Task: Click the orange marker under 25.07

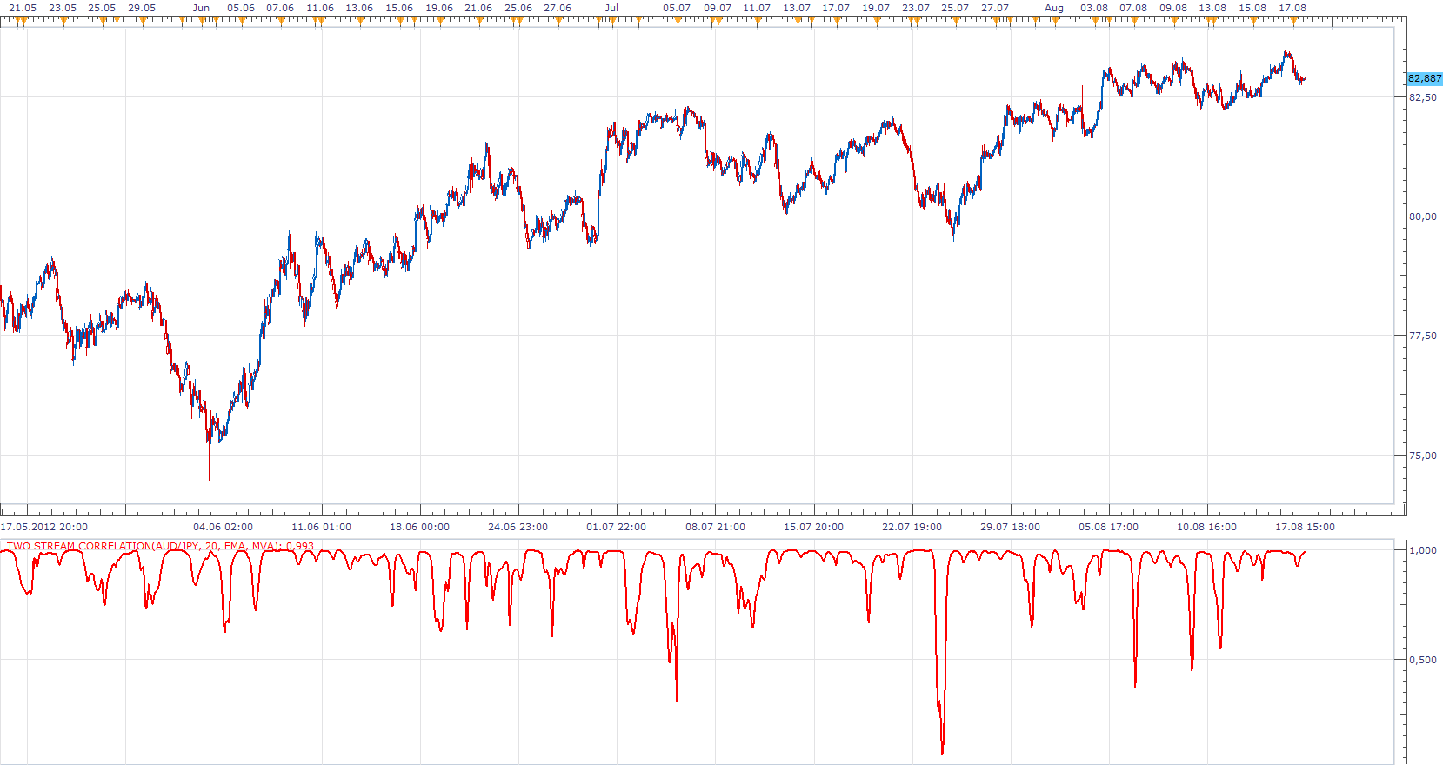Action: 956,21
